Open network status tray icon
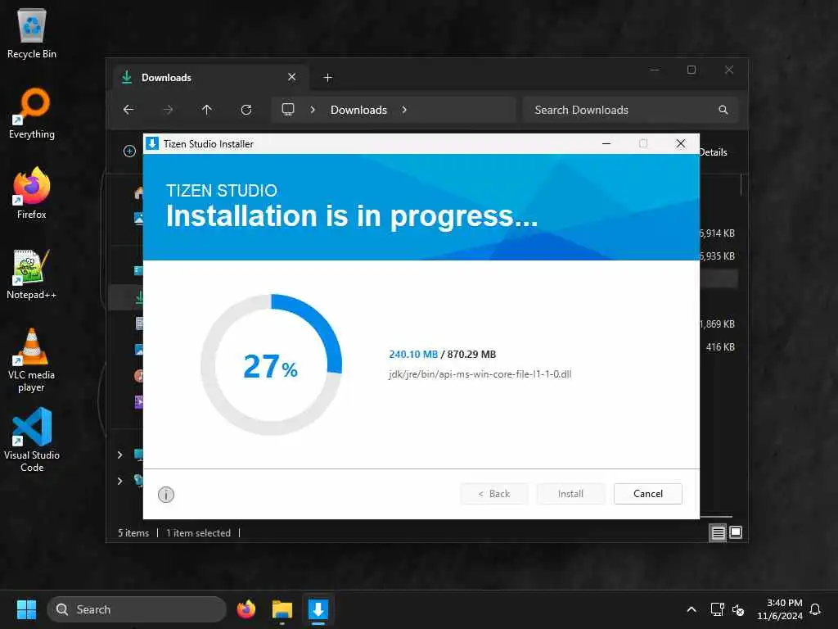This screenshot has width=838, height=629. (x=717, y=609)
